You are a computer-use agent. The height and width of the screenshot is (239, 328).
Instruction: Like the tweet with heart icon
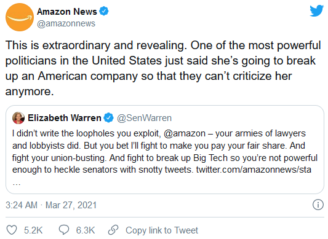12,230
